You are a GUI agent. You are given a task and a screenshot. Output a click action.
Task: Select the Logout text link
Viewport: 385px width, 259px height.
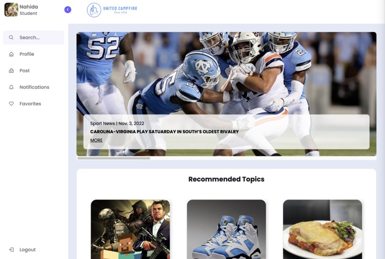[28, 249]
